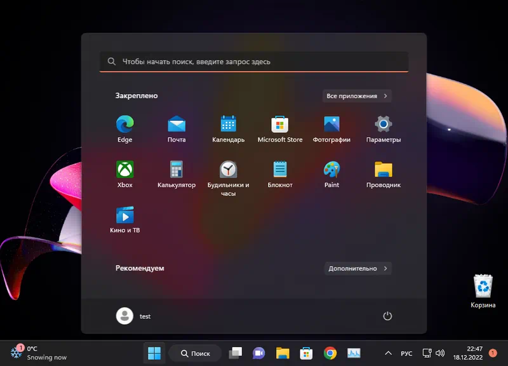Show Все приложения list
The width and height of the screenshot is (508, 366).
click(357, 96)
